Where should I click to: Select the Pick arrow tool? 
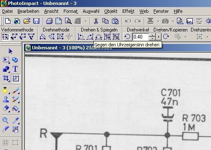point(10,51)
